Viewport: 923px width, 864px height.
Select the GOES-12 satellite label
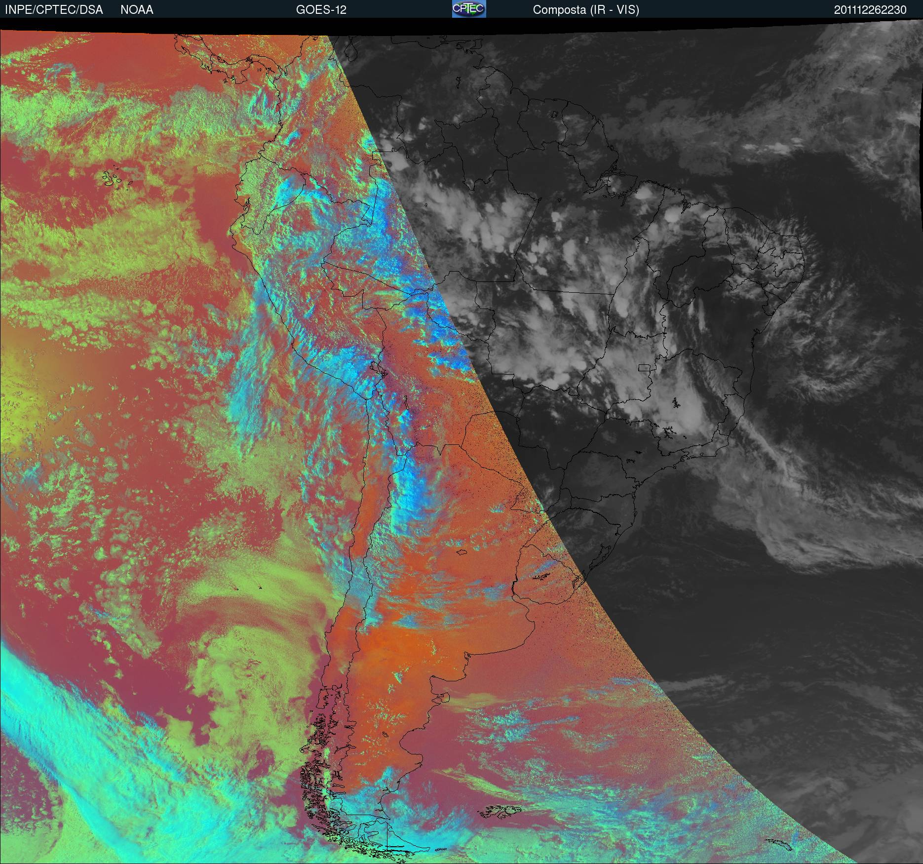tap(321, 10)
